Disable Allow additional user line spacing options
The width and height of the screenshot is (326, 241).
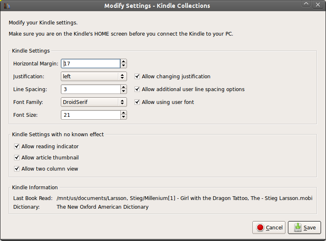(x=137, y=89)
